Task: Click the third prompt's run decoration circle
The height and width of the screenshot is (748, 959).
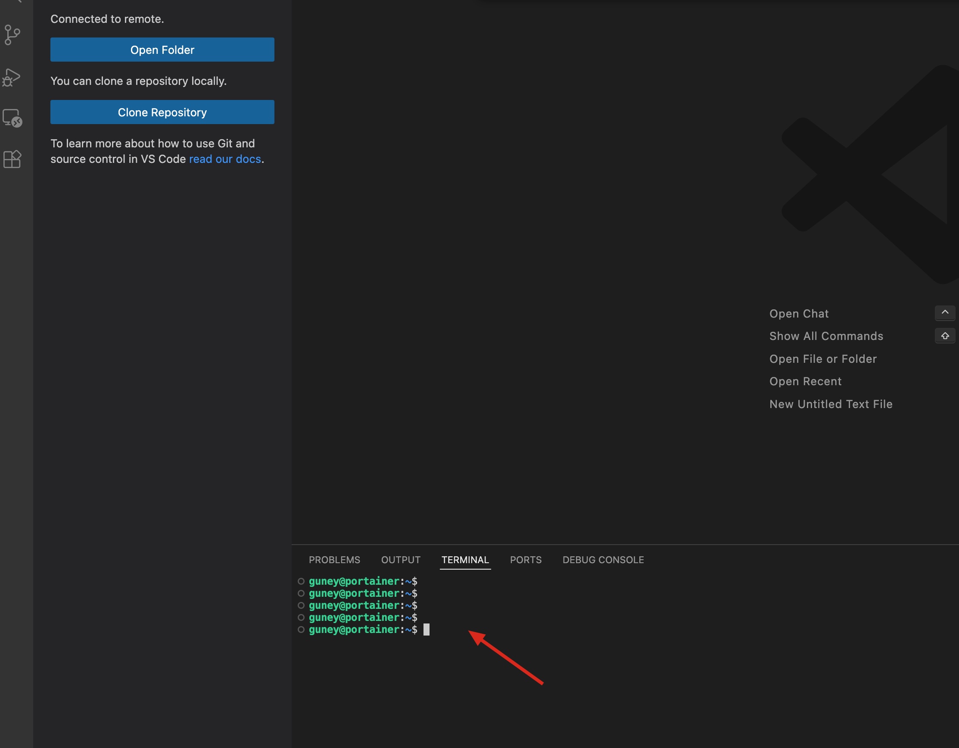Action: point(301,605)
